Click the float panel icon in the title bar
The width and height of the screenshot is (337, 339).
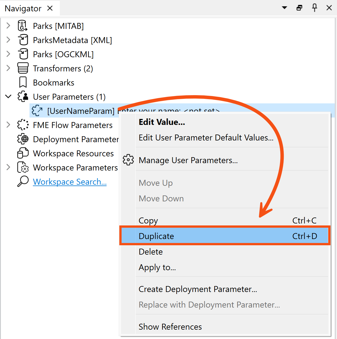point(299,8)
